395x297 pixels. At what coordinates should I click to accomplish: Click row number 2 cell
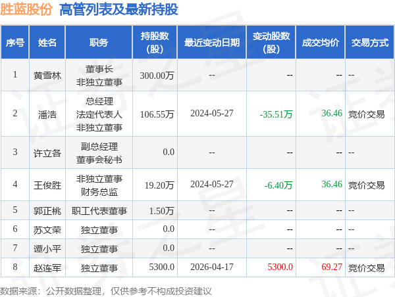click(15, 114)
